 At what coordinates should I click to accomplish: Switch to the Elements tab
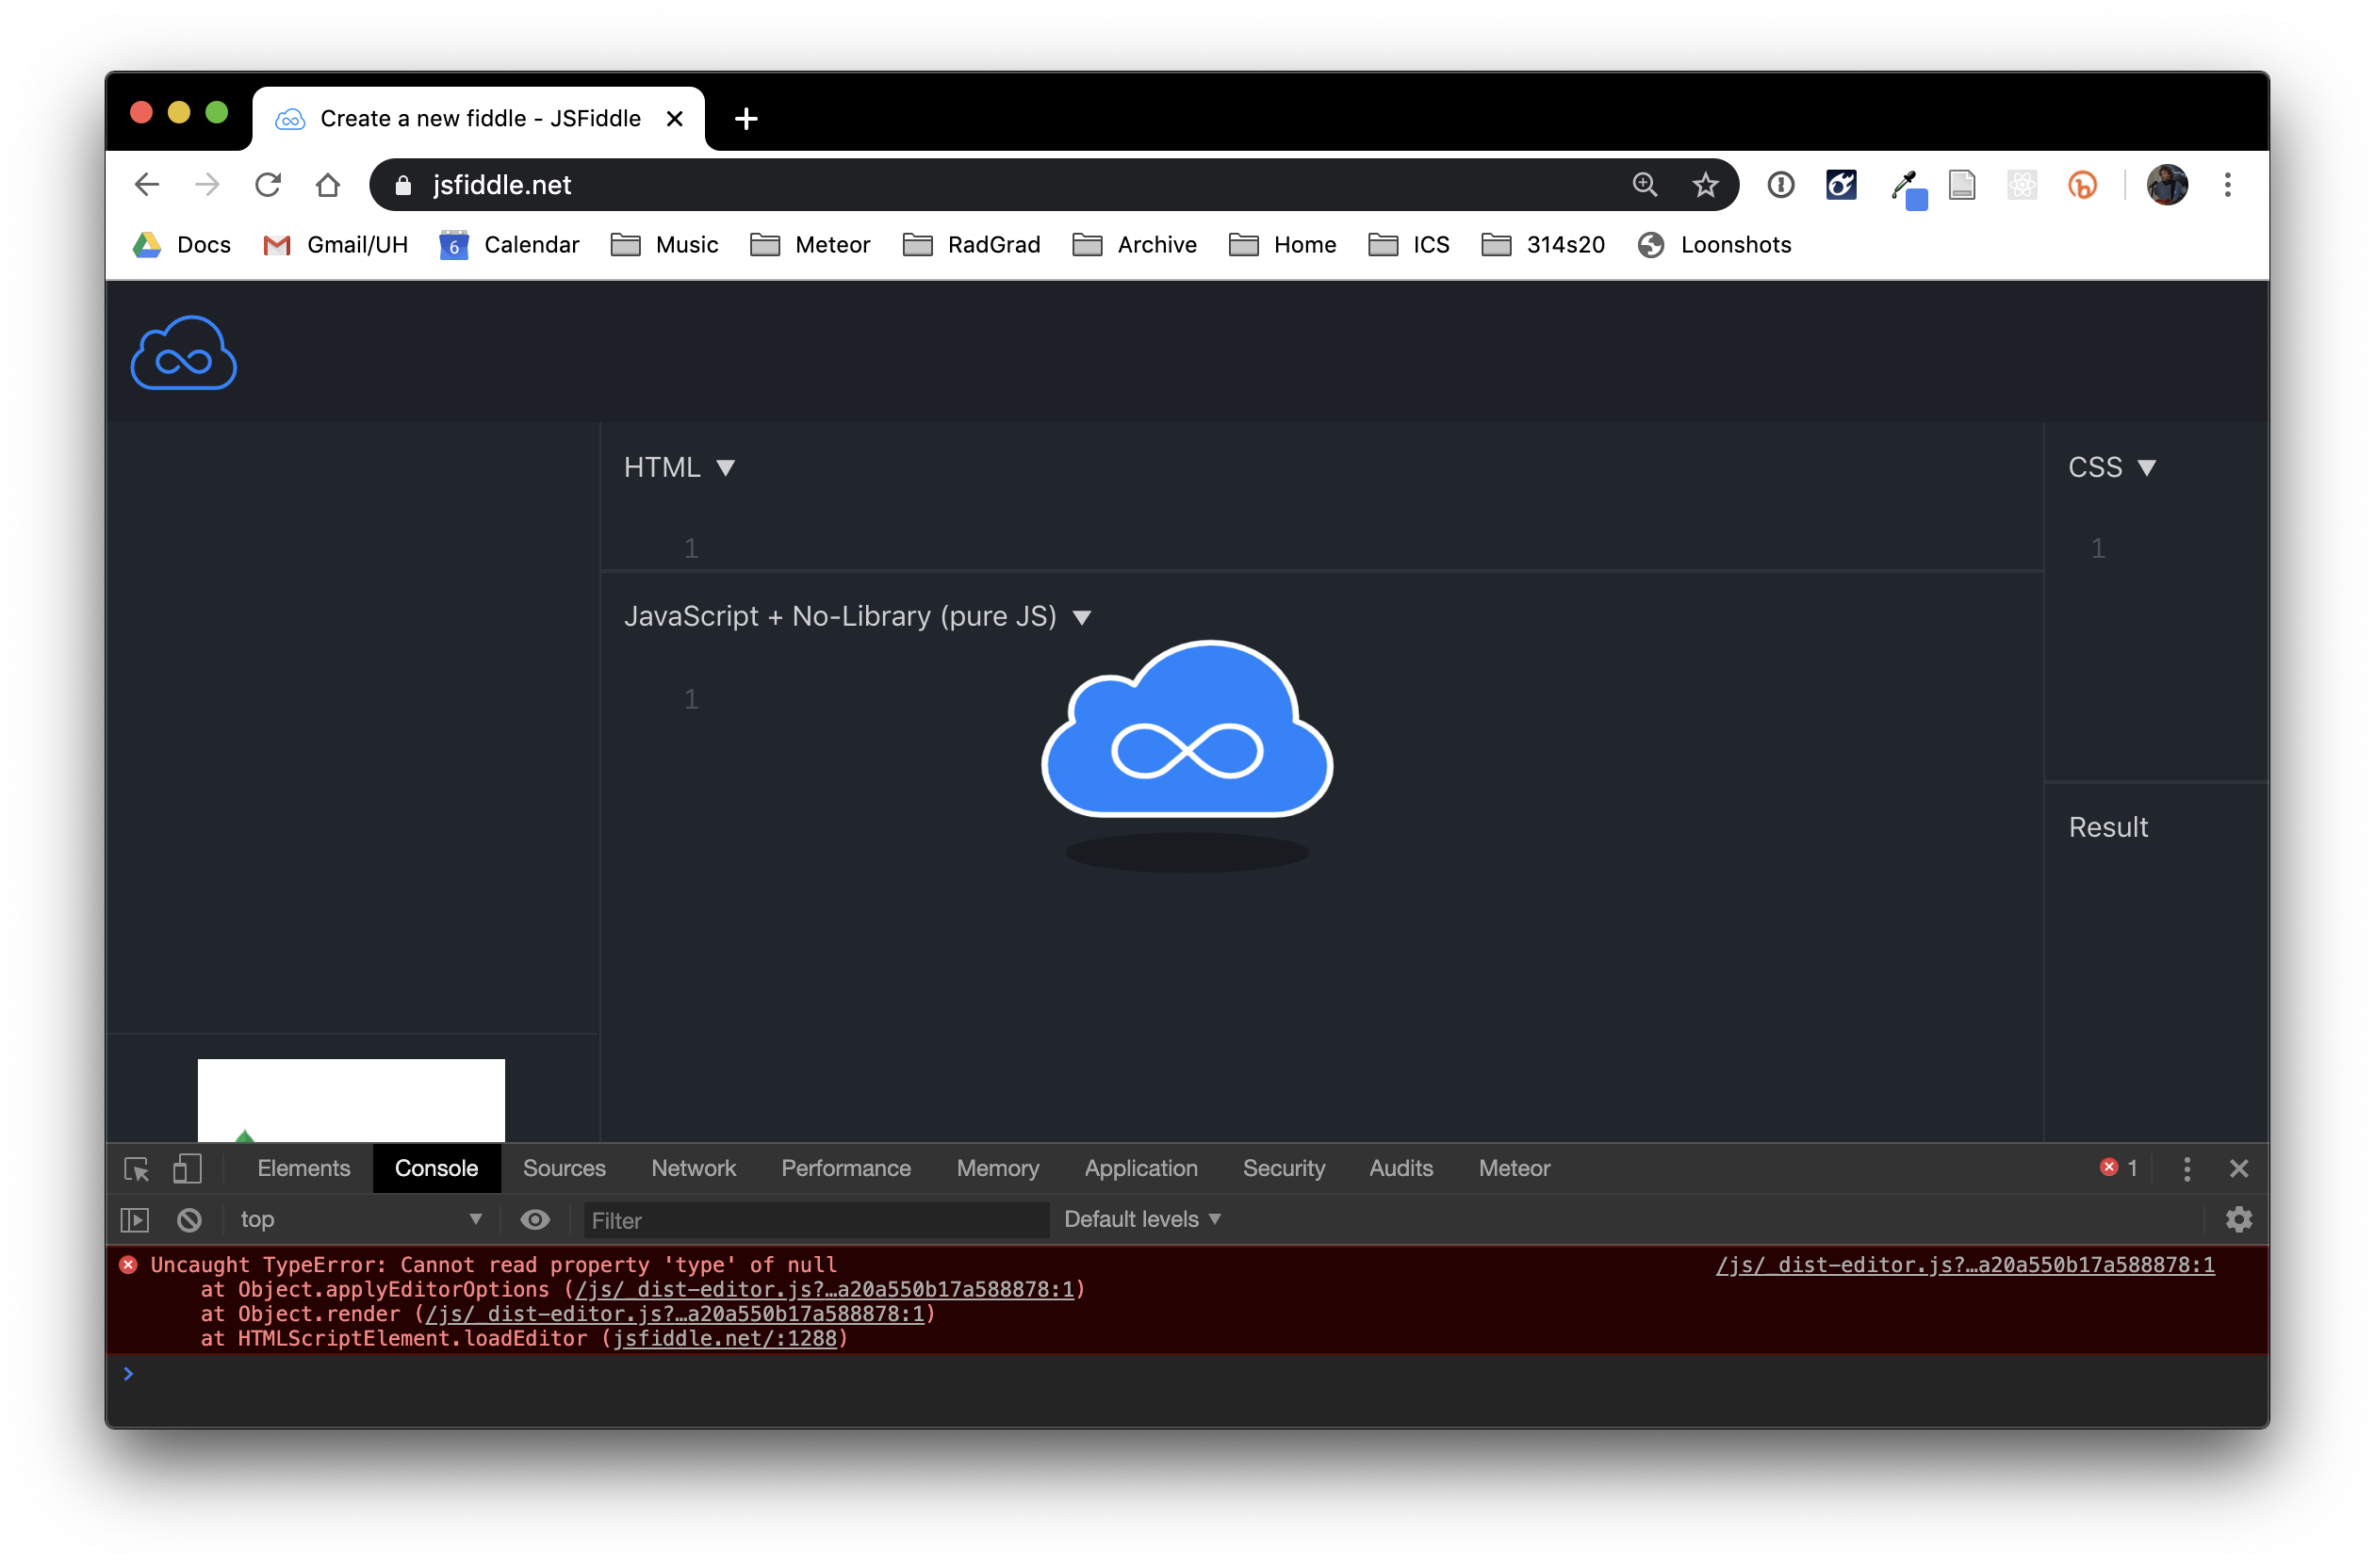(304, 1168)
